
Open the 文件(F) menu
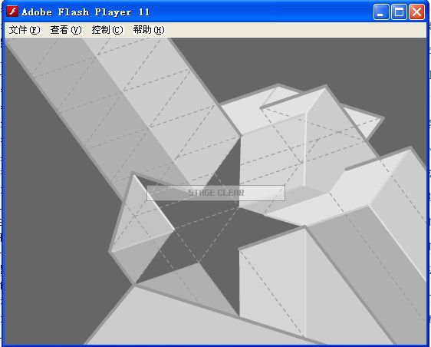click(25, 30)
